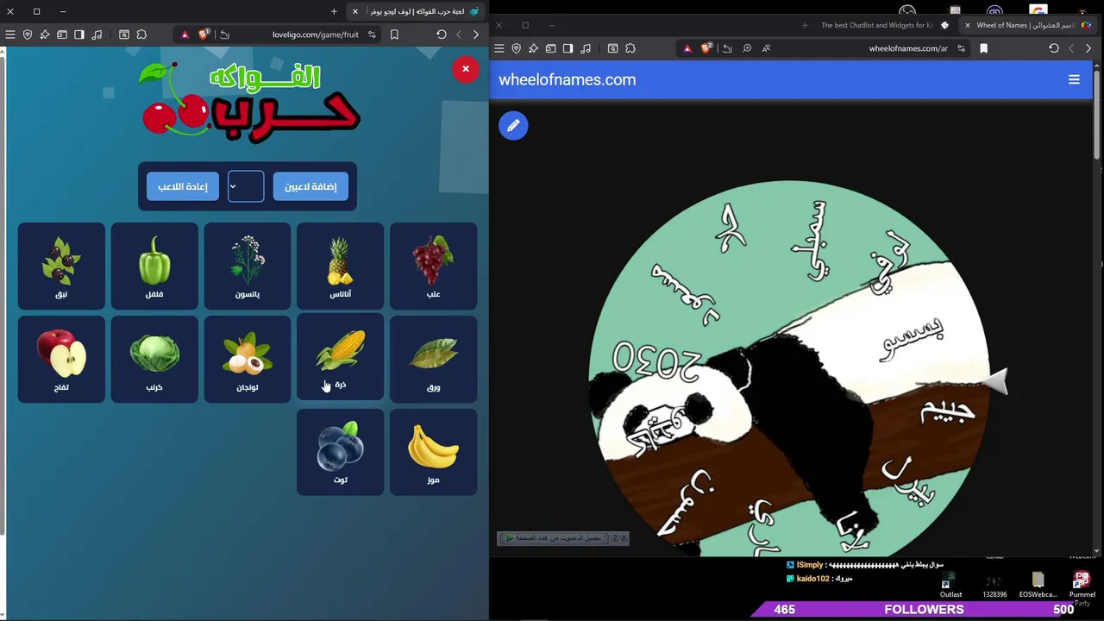Image resolution: width=1104 pixels, height=621 pixels.
Task: Click the music note playlist icon in loveligo window
Action: point(97,34)
